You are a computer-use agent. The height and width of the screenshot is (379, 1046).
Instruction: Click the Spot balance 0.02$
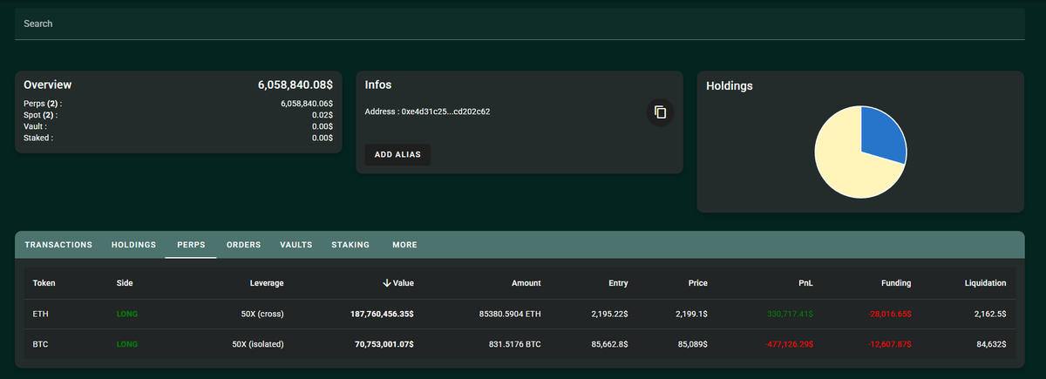click(x=322, y=115)
